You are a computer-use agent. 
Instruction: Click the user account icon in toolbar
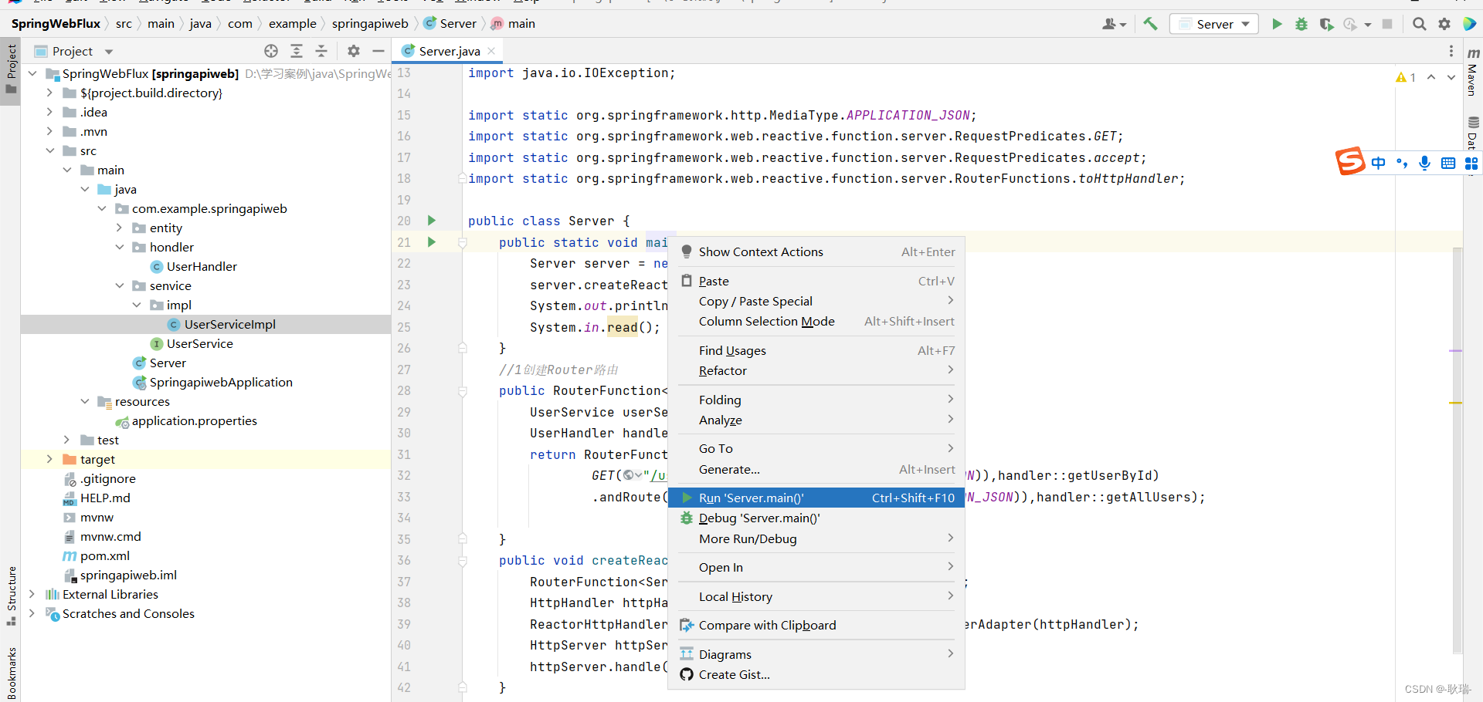(x=1114, y=24)
